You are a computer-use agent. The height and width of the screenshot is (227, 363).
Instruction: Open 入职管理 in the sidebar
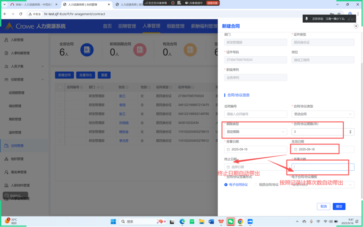(17, 40)
